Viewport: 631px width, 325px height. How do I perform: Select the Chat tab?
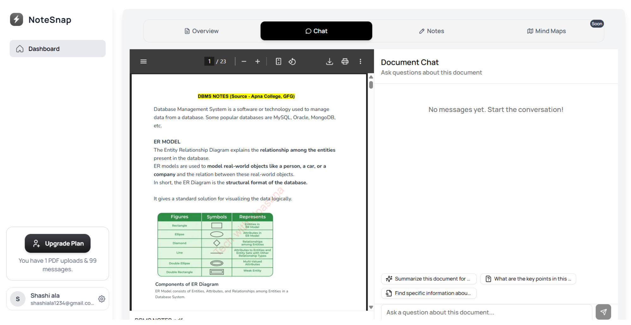click(x=316, y=31)
